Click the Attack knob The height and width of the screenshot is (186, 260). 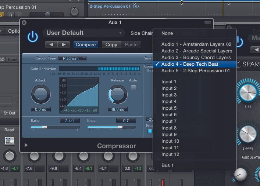tap(40, 94)
